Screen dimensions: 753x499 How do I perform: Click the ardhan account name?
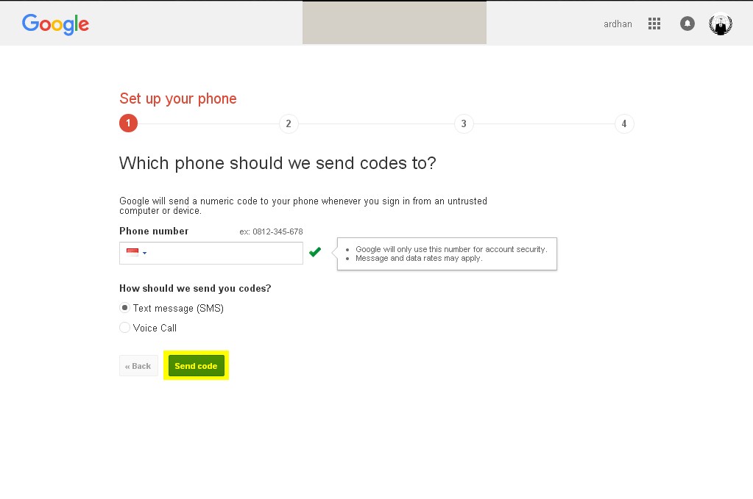point(618,24)
